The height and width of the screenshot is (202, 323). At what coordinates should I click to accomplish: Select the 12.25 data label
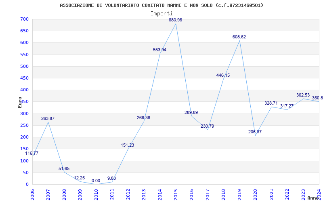(79, 178)
